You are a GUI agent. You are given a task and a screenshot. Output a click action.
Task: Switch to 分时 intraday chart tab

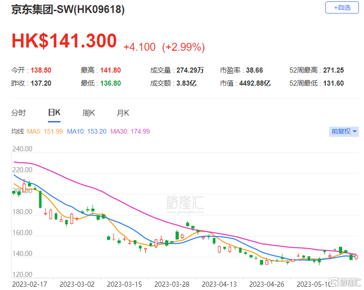pos(19,113)
